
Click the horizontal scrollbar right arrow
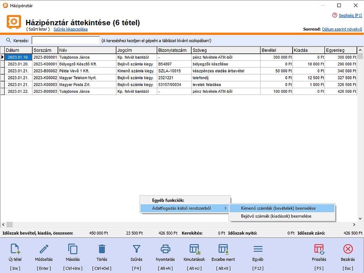(354, 225)
